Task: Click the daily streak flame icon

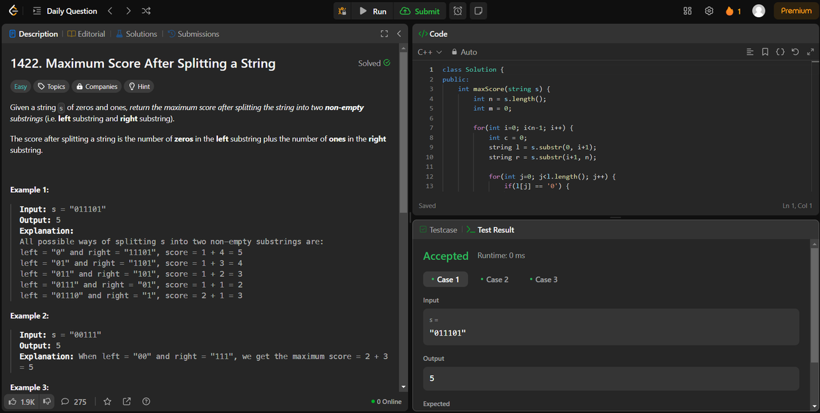Action: 730,11
